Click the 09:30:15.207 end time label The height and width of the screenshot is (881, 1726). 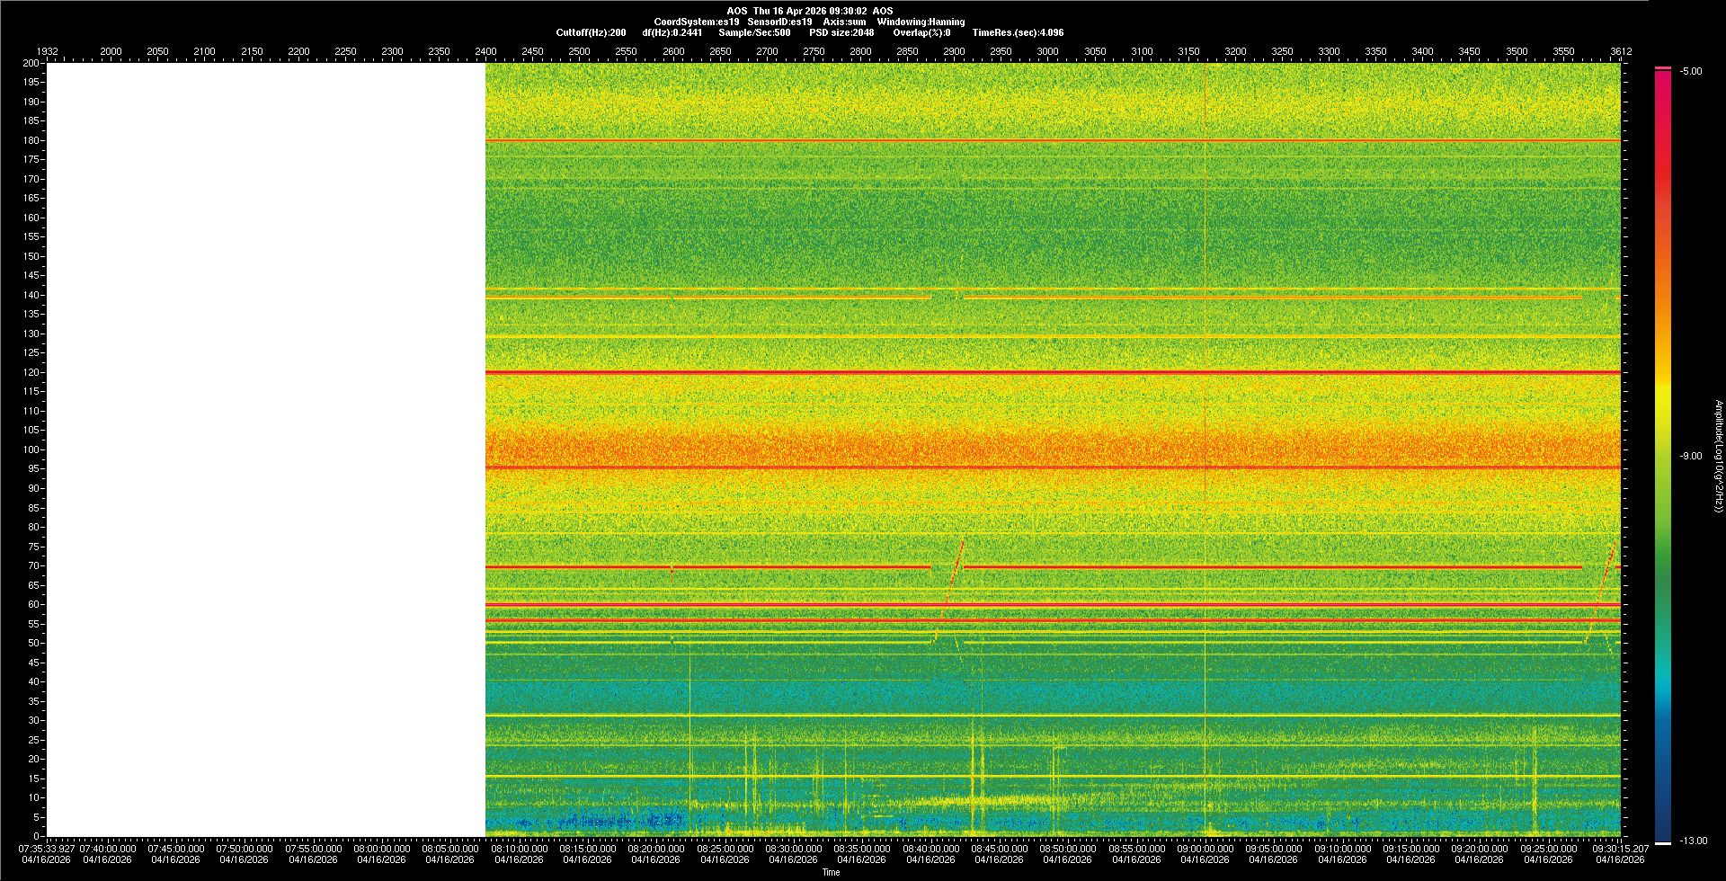click(x=1620, y=849)
